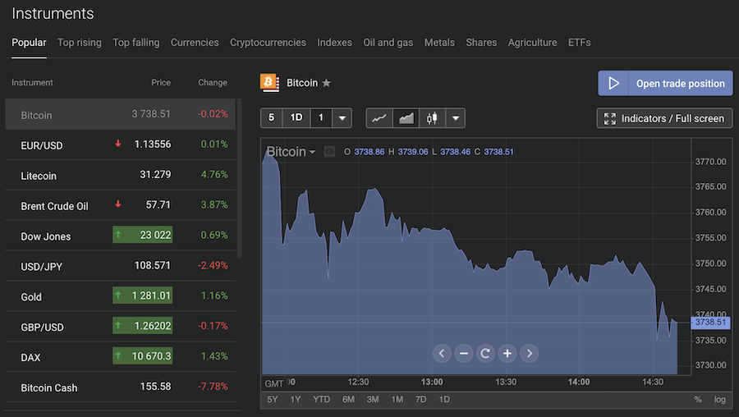The height and width of the screenshot is (417, 739).
Task: Sort by Price column header
Action: pyautogui.click(x=161, y=82)
